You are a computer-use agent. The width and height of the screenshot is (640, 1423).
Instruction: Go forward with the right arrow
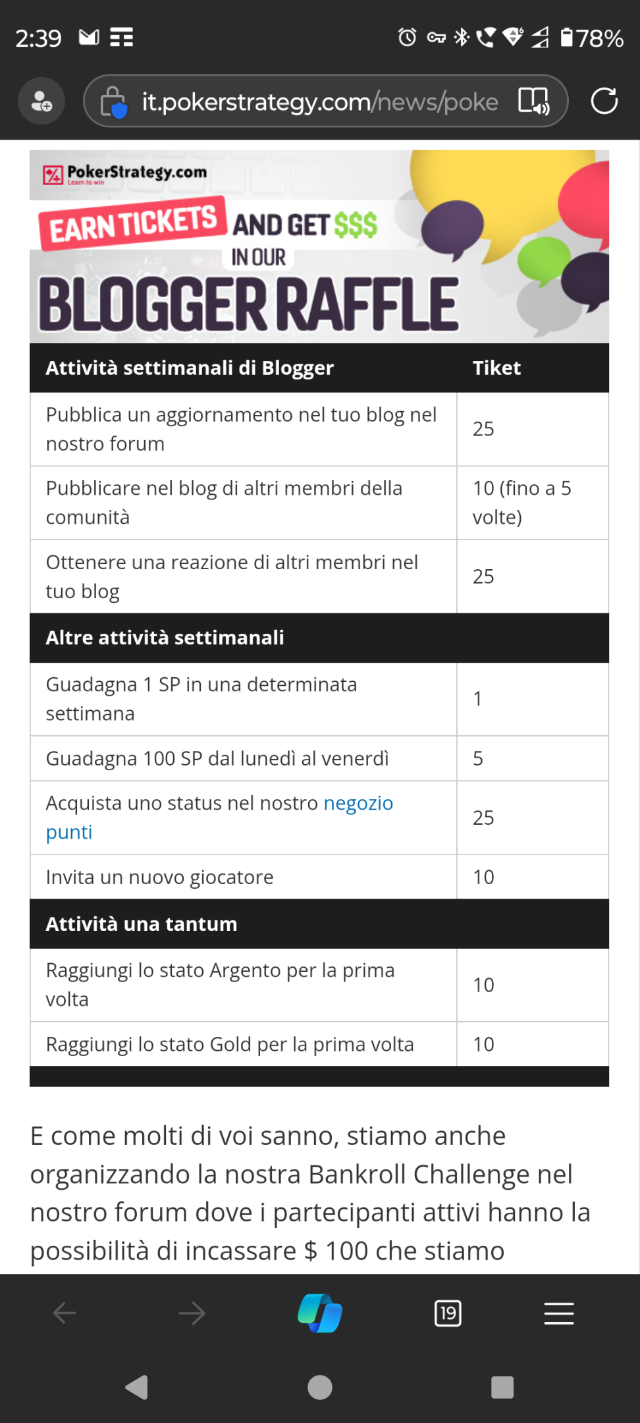[192, 1313]
